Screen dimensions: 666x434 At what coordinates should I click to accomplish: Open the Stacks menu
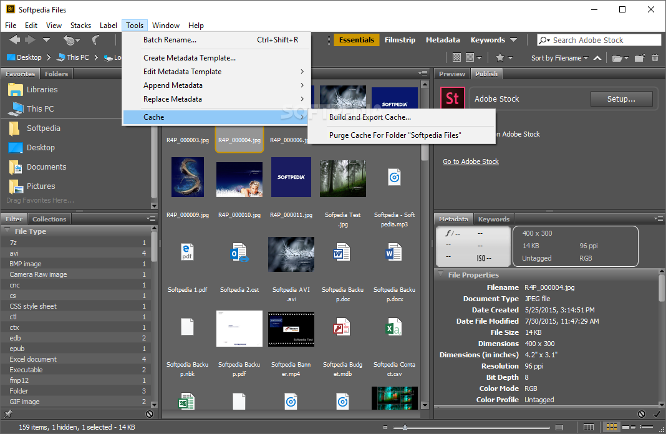coord(80,26)
